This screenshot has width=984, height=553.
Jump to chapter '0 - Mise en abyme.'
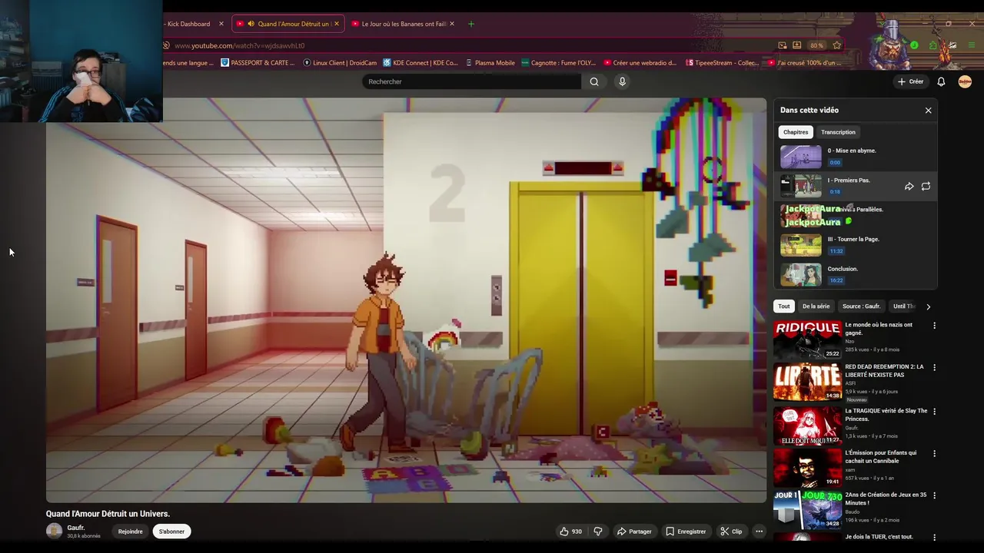point(855,156)
